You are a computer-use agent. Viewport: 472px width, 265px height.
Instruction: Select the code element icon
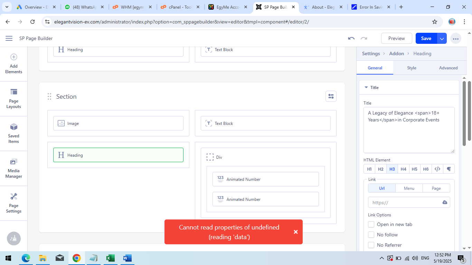(x=437, y=169)
